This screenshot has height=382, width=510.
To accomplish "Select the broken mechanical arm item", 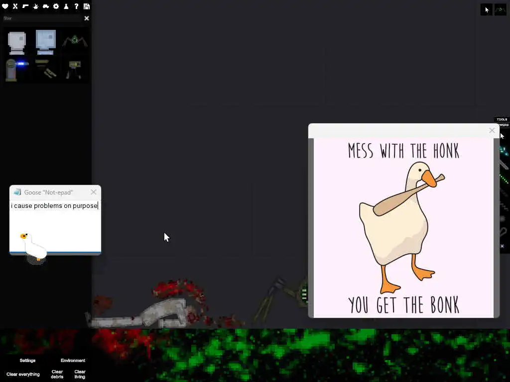I will pyautogui.click(x=46, y=69).
